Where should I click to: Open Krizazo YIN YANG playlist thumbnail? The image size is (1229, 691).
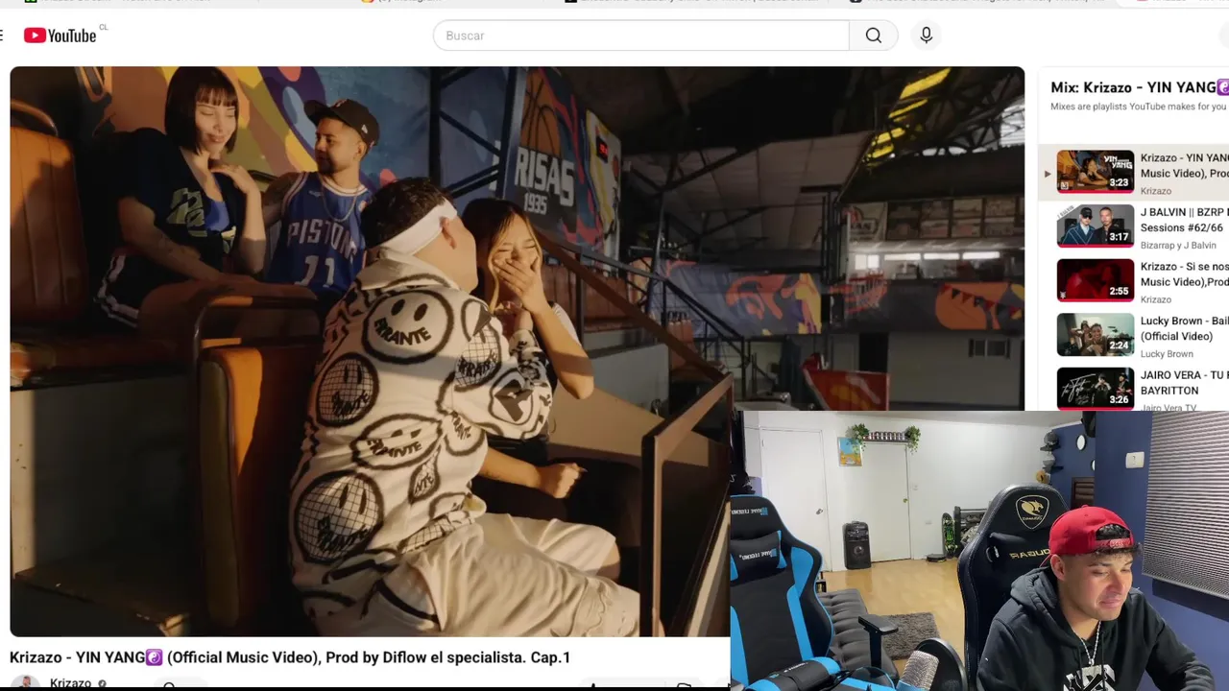[1095, 172]
